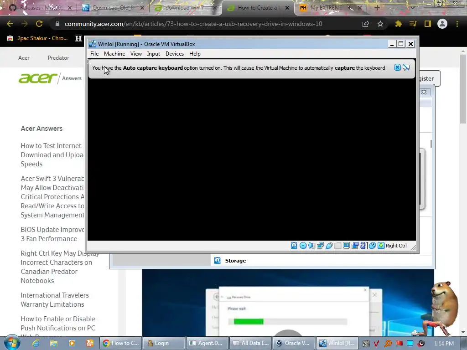The width and height of the screenshot is (467, 350).
Task: Click the taskbar clock showing 1:14 PM
Action: pyautogui.click(x=444, y=344)
